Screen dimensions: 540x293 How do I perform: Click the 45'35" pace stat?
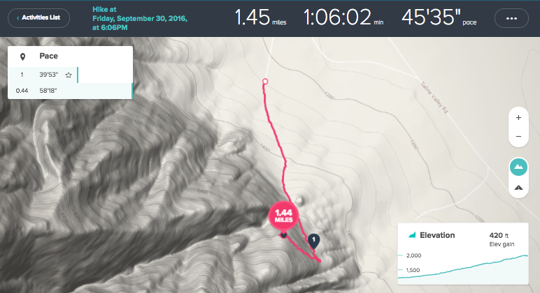439,17
